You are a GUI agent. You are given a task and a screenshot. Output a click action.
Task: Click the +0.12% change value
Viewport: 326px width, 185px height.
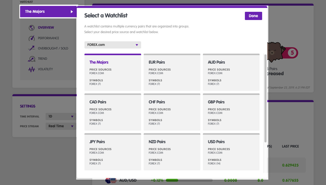click(157, 180)
